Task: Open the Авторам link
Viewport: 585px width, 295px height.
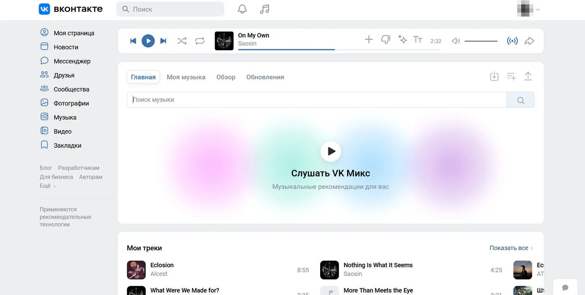Action: [x=91, y=177]
